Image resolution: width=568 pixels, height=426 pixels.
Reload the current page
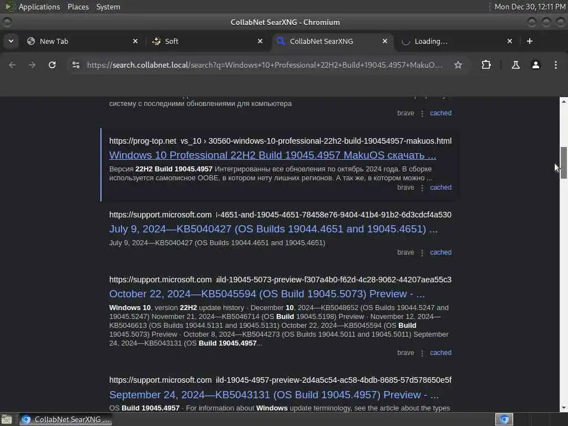click(x=52, y=65)
